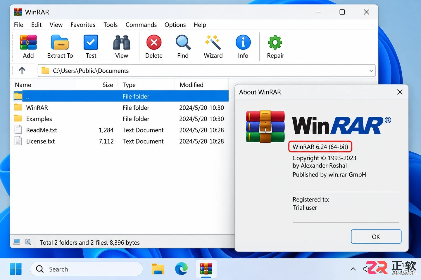
Task: Click the Delete toolbar icon
Action: pos(154,46)
